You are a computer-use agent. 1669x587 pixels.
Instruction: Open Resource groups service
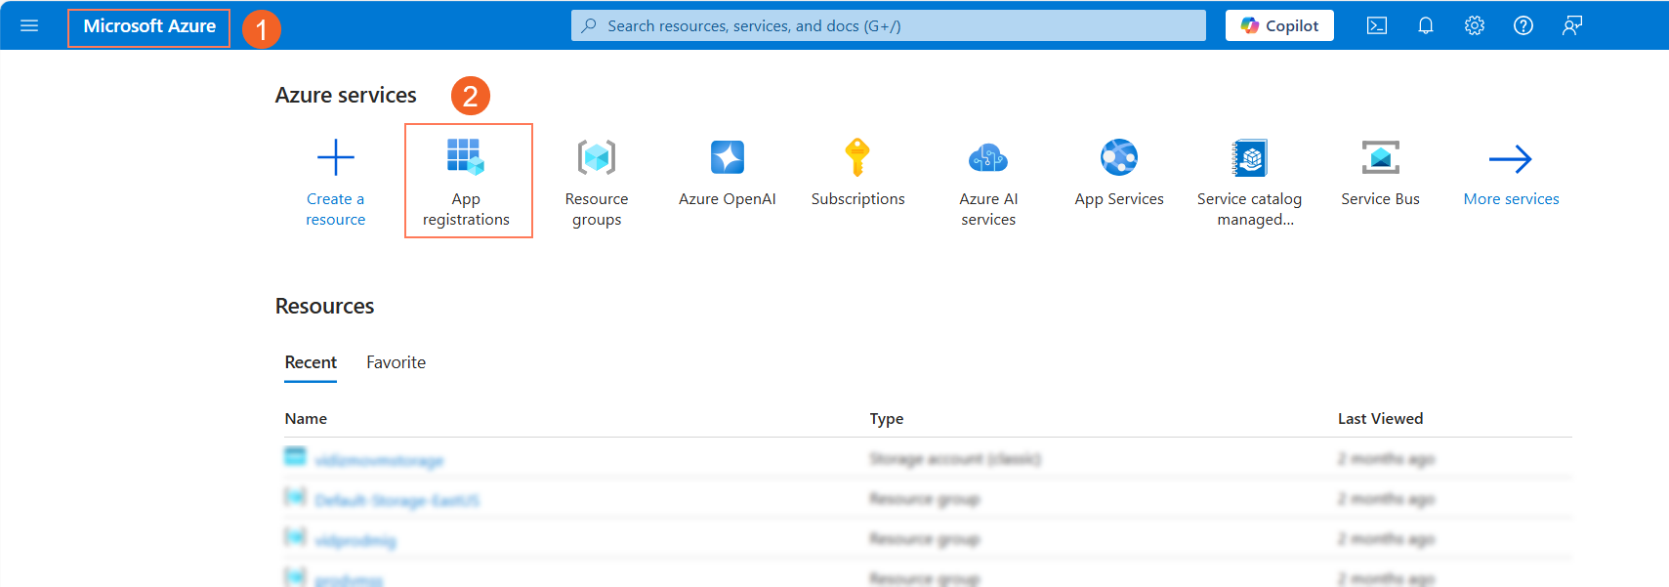point(597,182)
